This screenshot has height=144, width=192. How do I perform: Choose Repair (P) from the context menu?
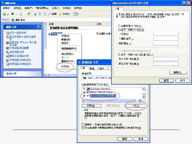click(x=65, y=43)
